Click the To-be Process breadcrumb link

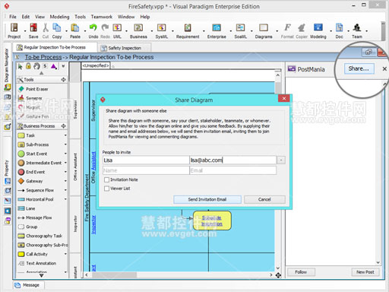(43, 57)
